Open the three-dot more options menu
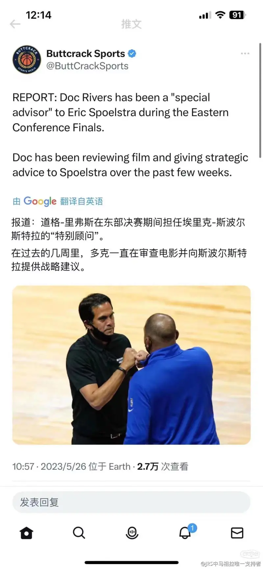Viewport: 263px width, 569px height. pyautogui.click(x=245, y=53)
